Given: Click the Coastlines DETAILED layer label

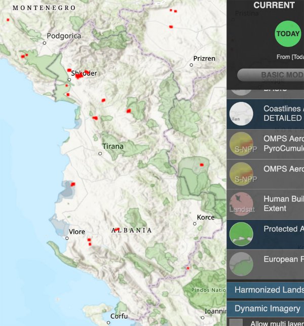Looking at the screenshot, I should pos(283,113).
